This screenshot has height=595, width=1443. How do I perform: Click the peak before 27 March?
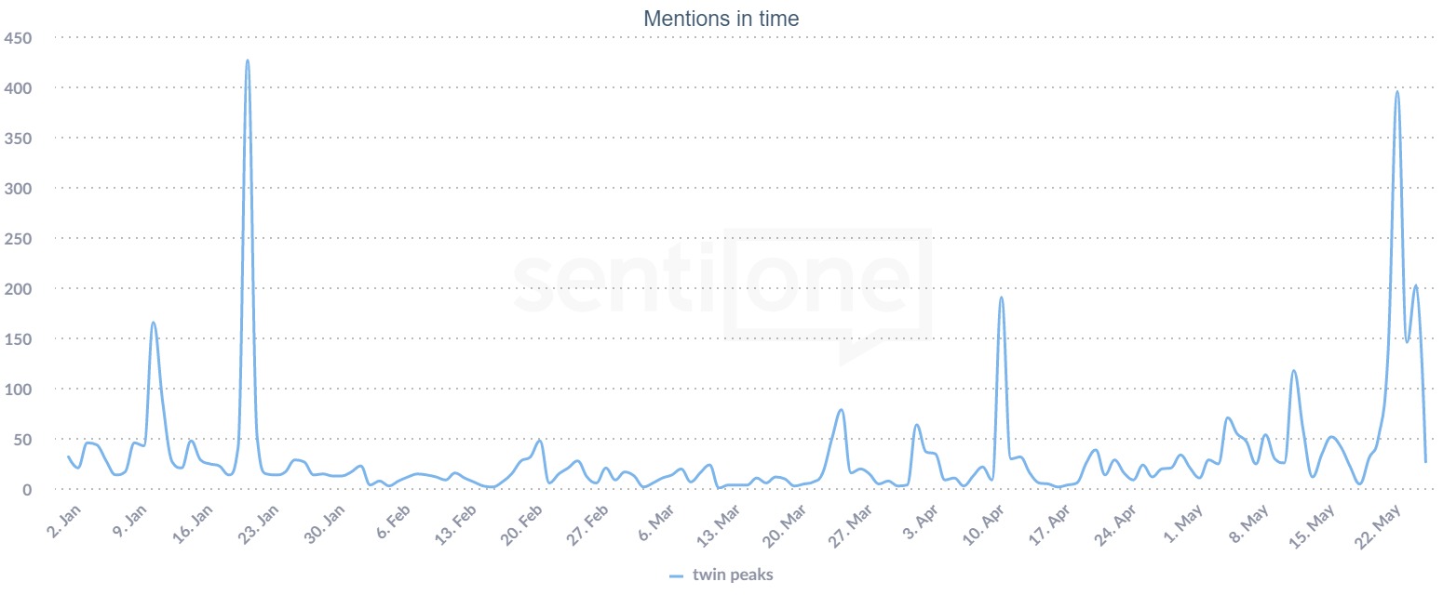[x=841, y=410]
